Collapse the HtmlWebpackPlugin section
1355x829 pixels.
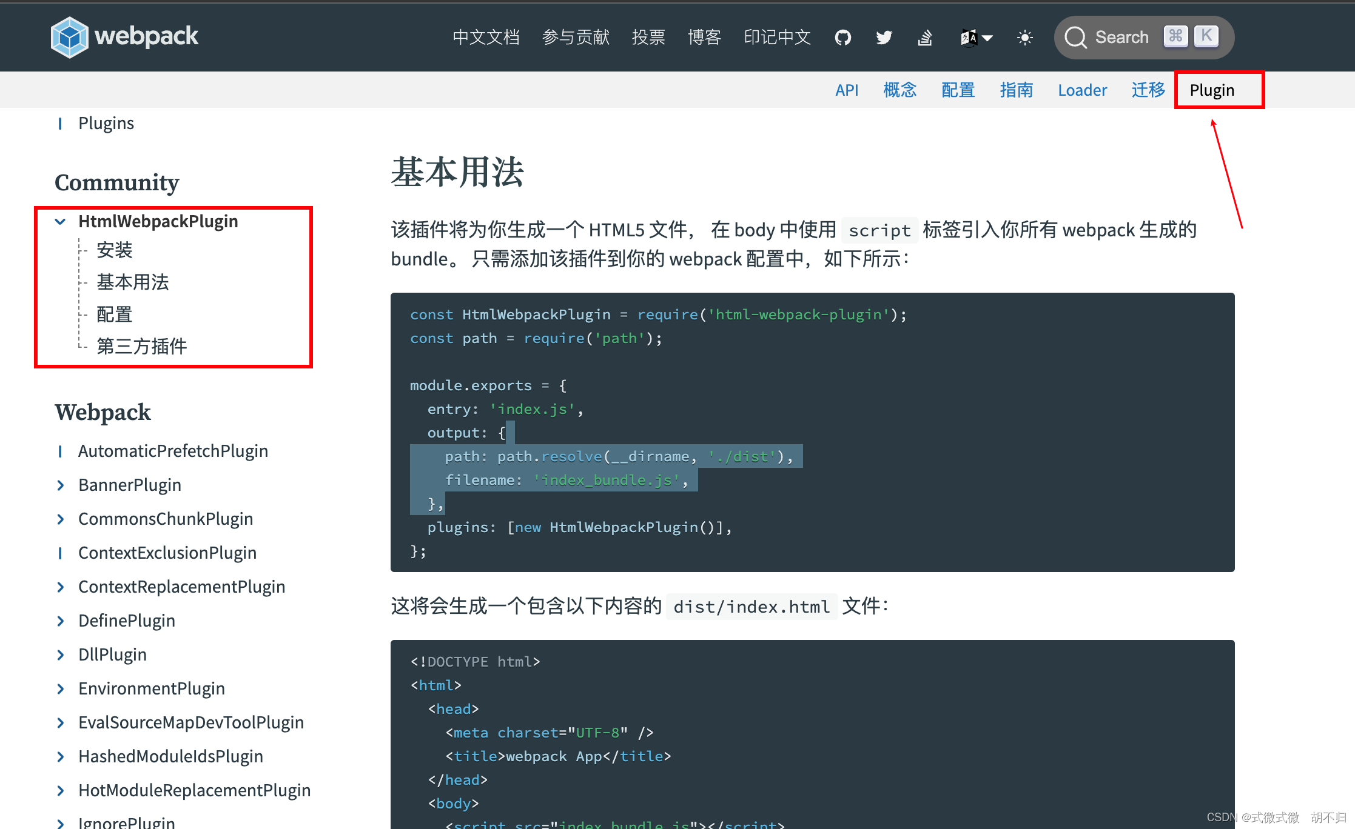(60, 221)
